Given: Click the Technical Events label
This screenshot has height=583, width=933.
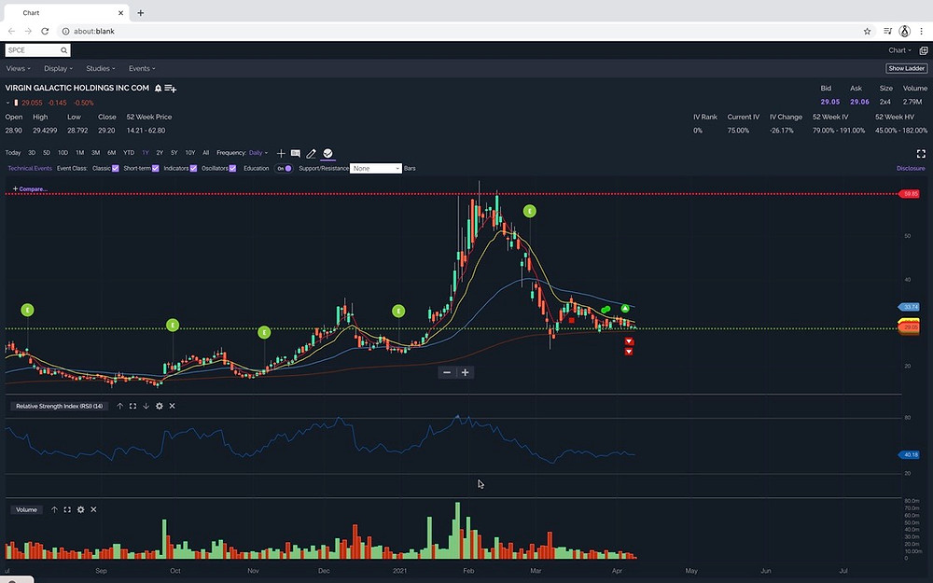Looking at the screenshot, I should 30,168.
